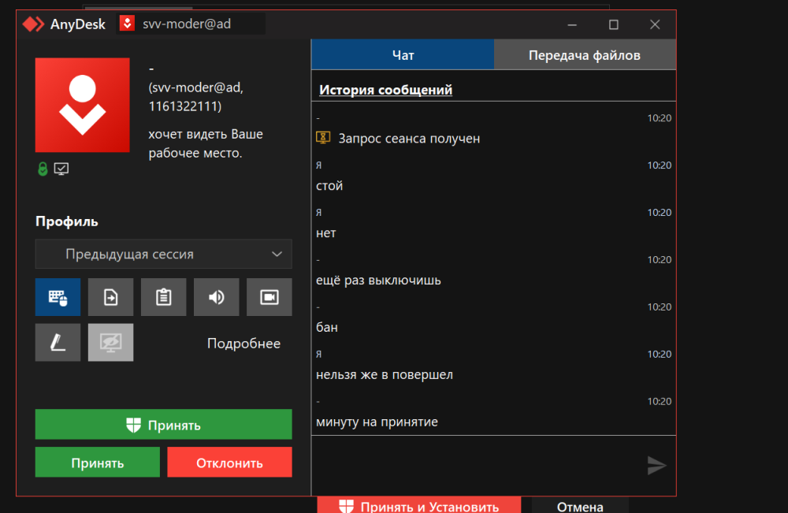Toggle keyboard and mouse control permission
The height and width of the screenshot is (513, 788).
pyautogui.click(x=58, y=297)
